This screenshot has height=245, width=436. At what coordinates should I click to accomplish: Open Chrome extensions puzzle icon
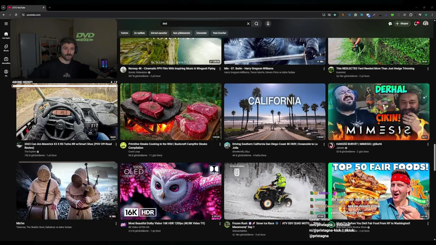[411, 15]
